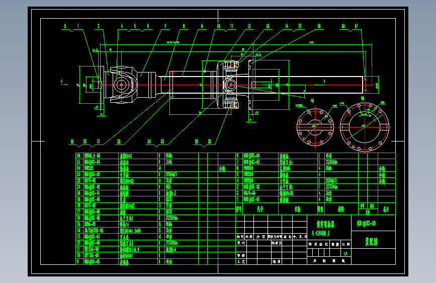Select the 分区 revision column header
Image resolution: width=436 pixels, height=283 pixels.
pyautogui.click(x=260, y=237)
